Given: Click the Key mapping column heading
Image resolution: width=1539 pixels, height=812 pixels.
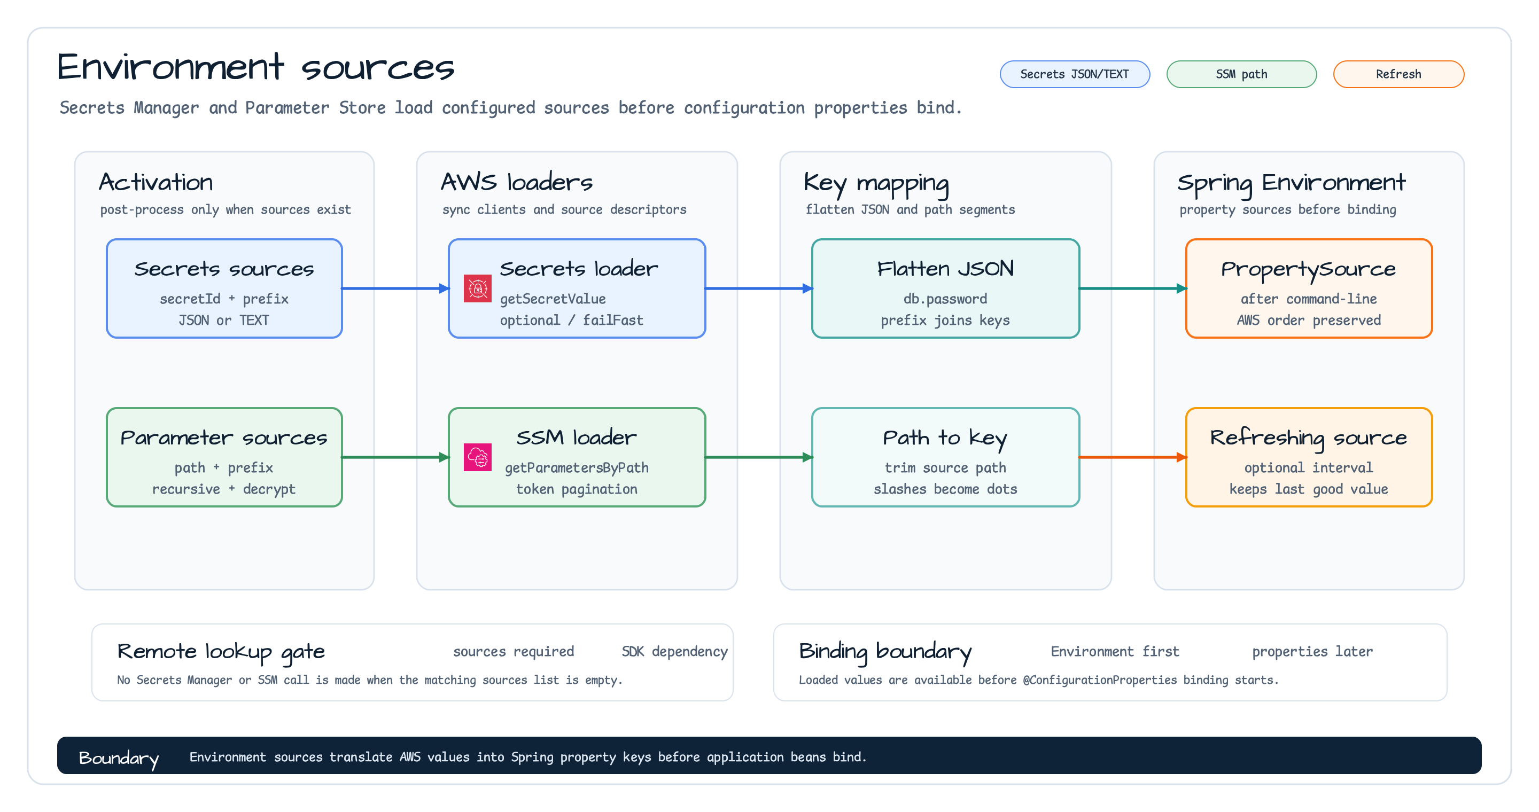Looking at the screenshot, I should [x=876, y=184].
